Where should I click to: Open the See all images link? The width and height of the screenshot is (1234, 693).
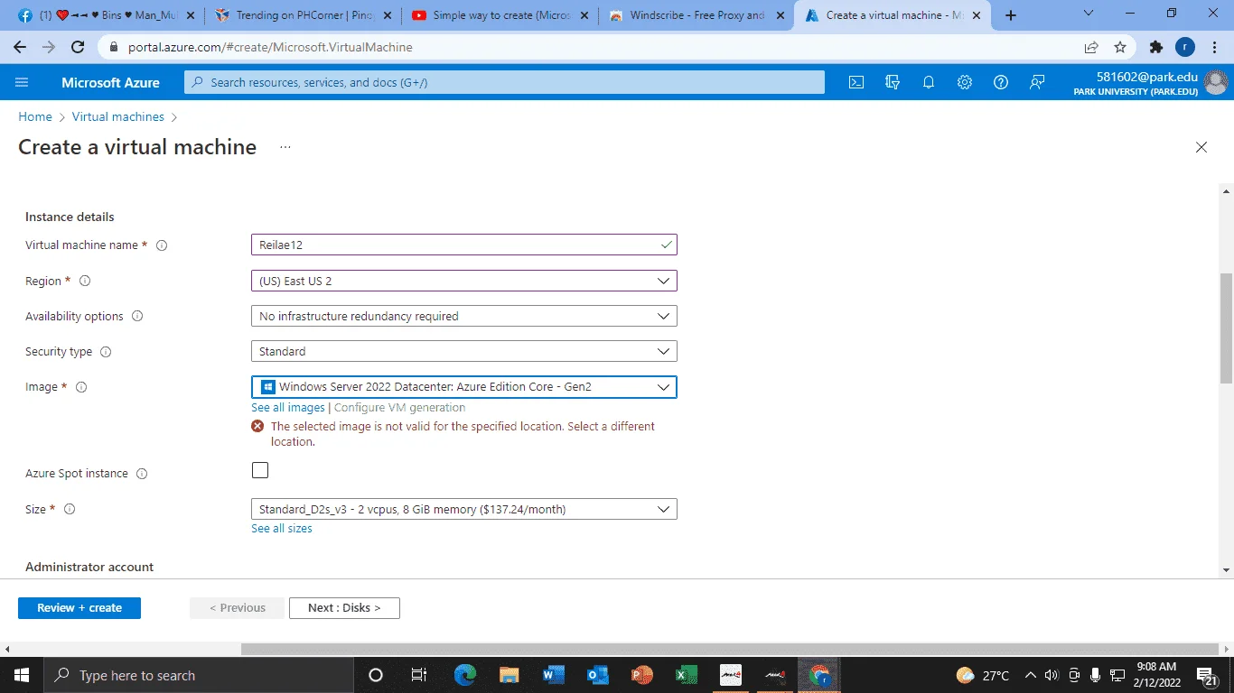coord(287,408)
